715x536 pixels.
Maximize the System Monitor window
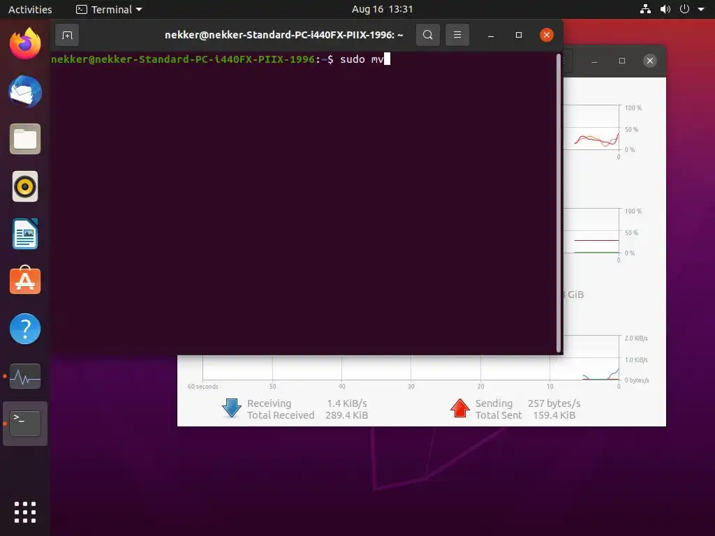click(621, 61)
